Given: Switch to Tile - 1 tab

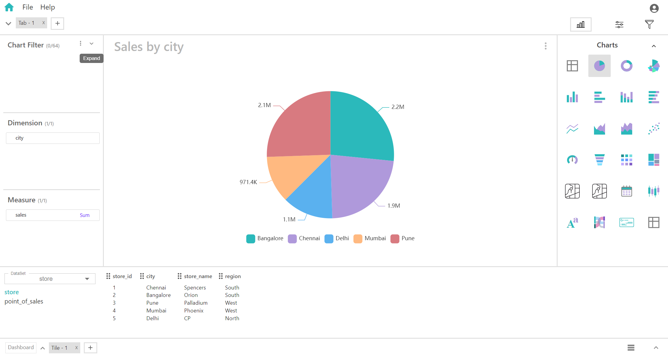Looking at the screenshot, I should point(59,348).
